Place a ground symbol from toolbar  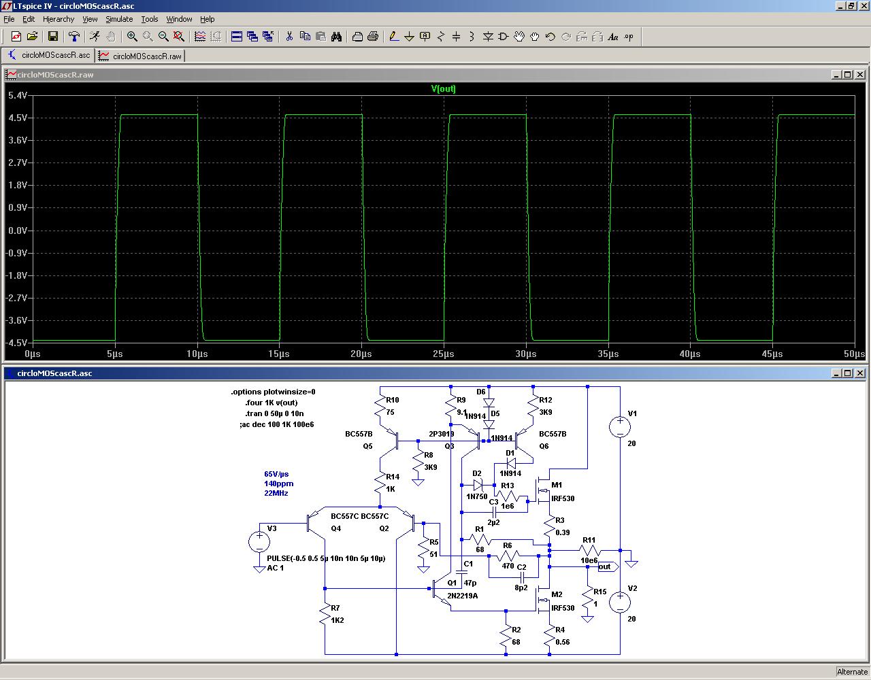[x=409, y=37]
